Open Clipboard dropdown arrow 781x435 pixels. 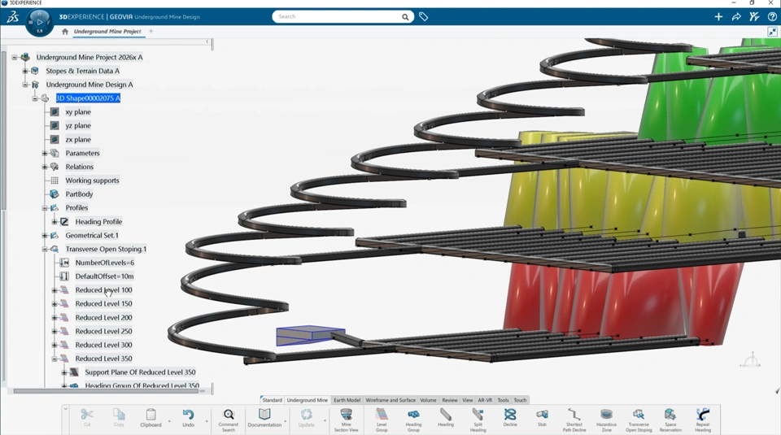click(169, 421)
